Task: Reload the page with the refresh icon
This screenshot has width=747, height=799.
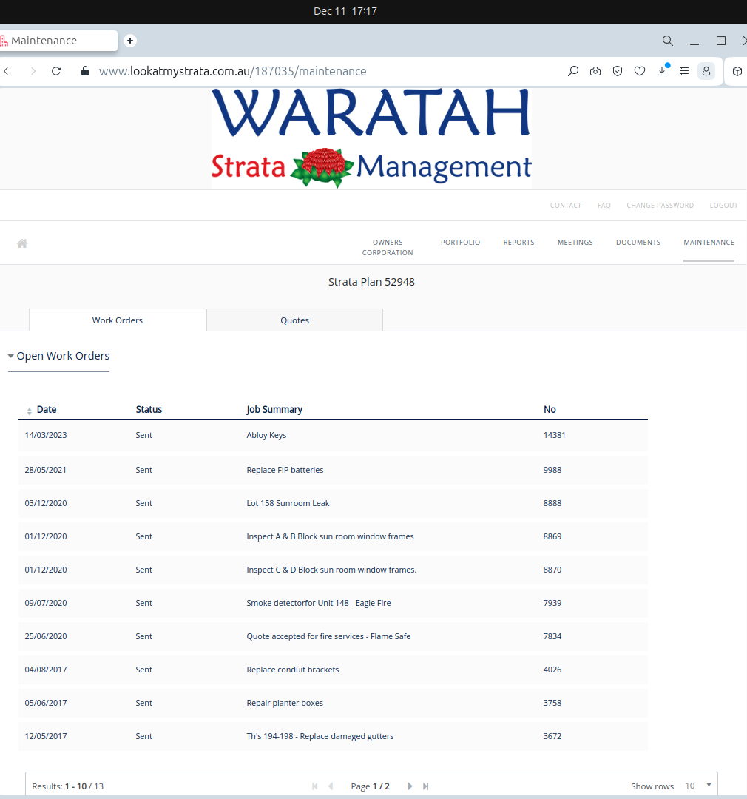Action: [56, 71]
